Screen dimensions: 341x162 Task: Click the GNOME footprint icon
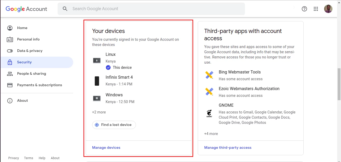point(209,113)
